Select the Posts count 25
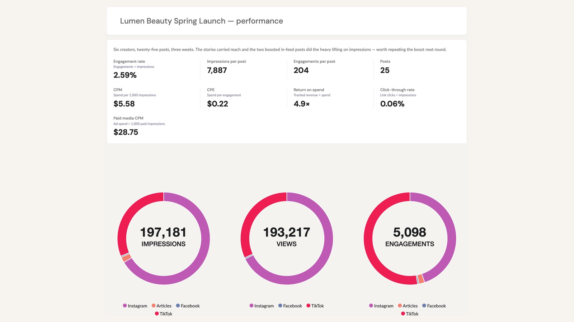Screen dimensions: 574x322 tap(385, 70)
